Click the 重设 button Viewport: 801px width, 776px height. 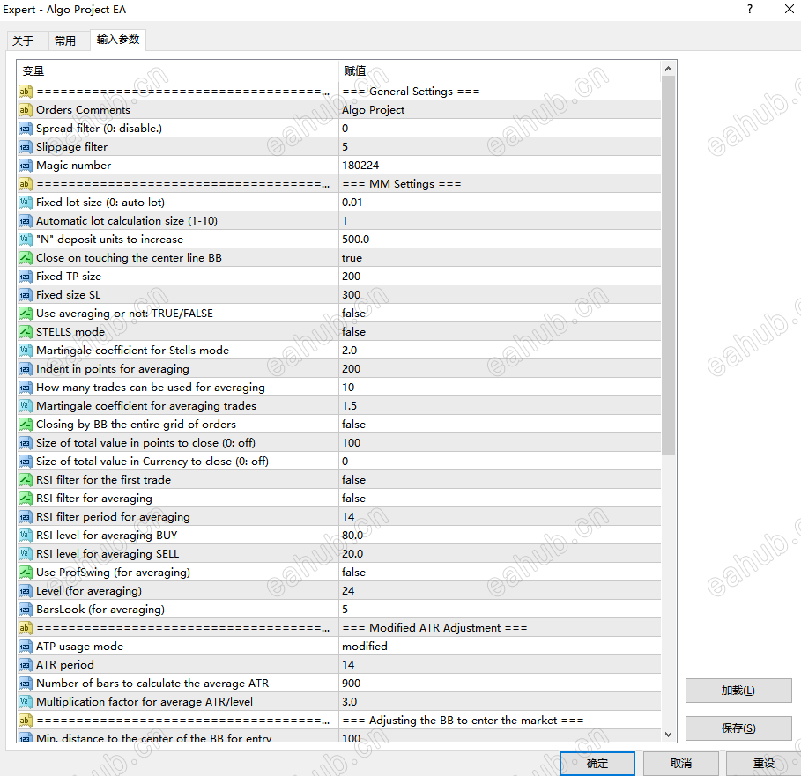click(x=764, y=764)
